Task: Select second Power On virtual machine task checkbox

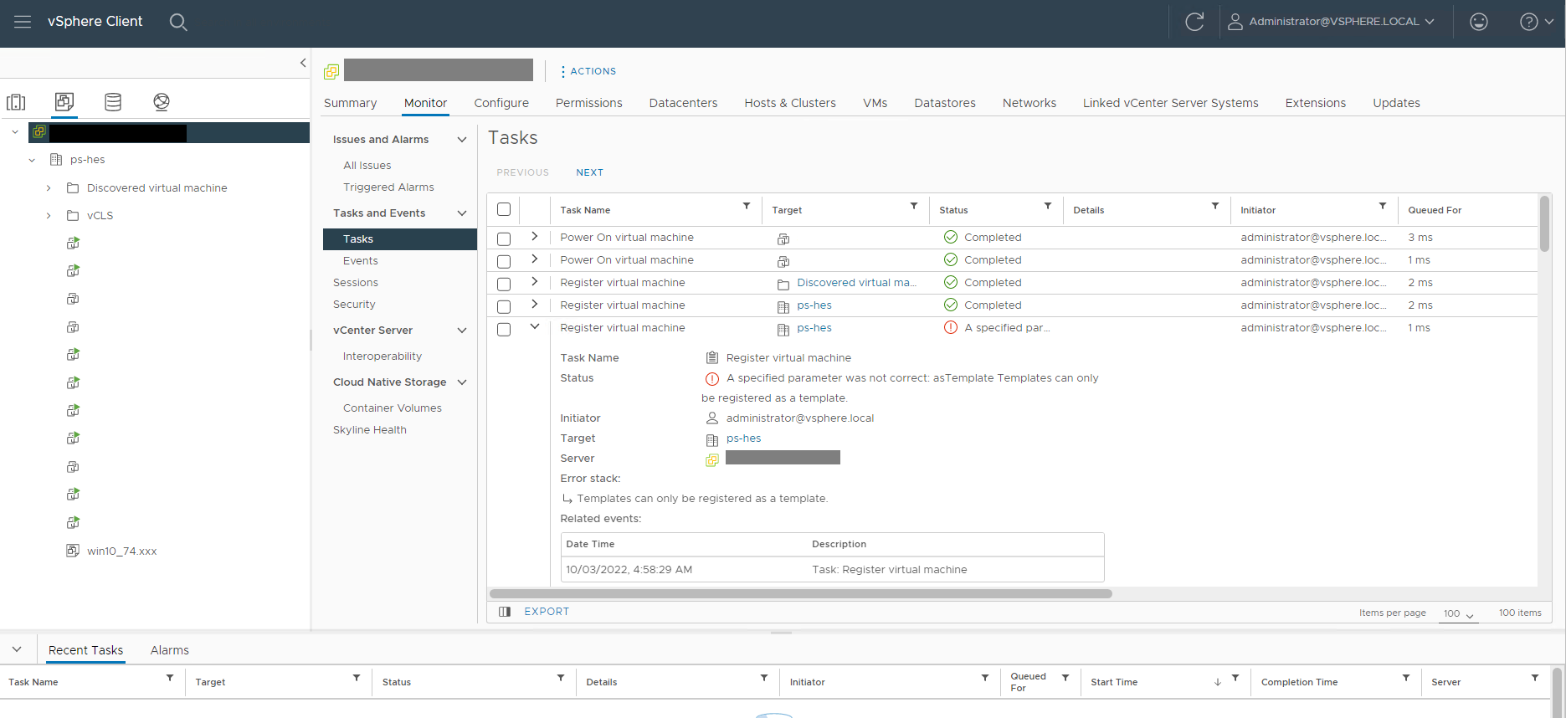Action: click(x=504, y=262)
